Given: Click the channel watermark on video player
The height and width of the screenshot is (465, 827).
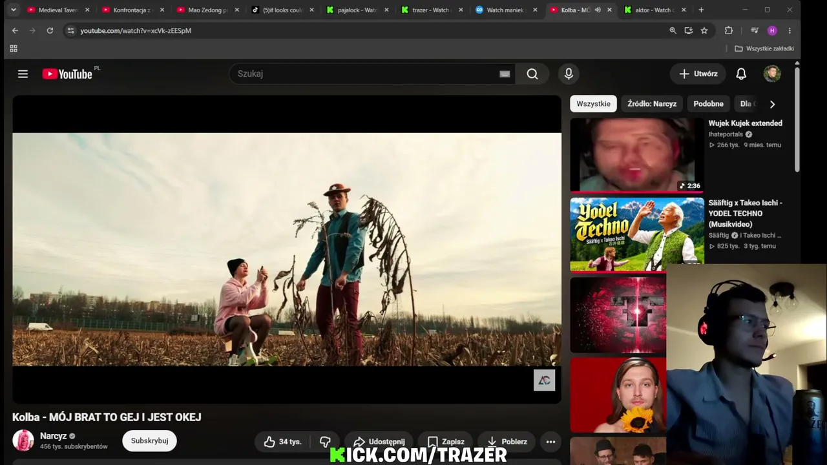Looking at the screenshot, I should [544, 380].
